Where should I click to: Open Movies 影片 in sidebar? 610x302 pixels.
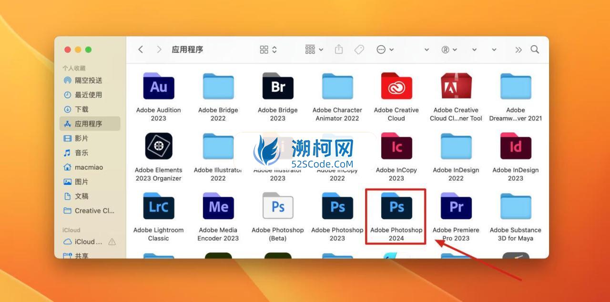[90, 138]
